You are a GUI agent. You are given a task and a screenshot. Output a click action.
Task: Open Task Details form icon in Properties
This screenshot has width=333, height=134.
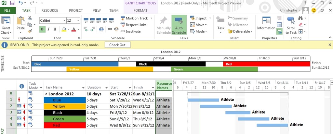[279, 25]
